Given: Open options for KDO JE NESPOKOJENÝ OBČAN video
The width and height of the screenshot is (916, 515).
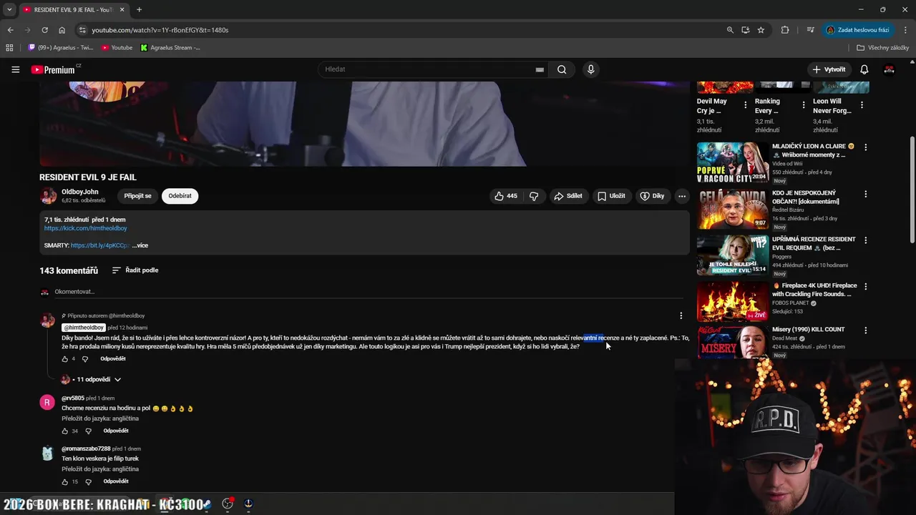Looking at the screenshot, I should [x=865, y=194].
